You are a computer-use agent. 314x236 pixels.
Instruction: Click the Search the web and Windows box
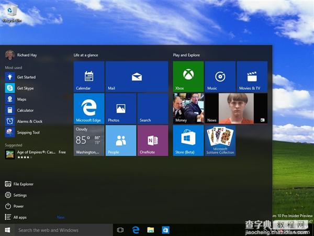(64, 230)
